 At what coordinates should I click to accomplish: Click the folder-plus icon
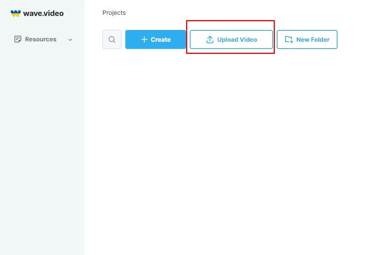point(289,39)
